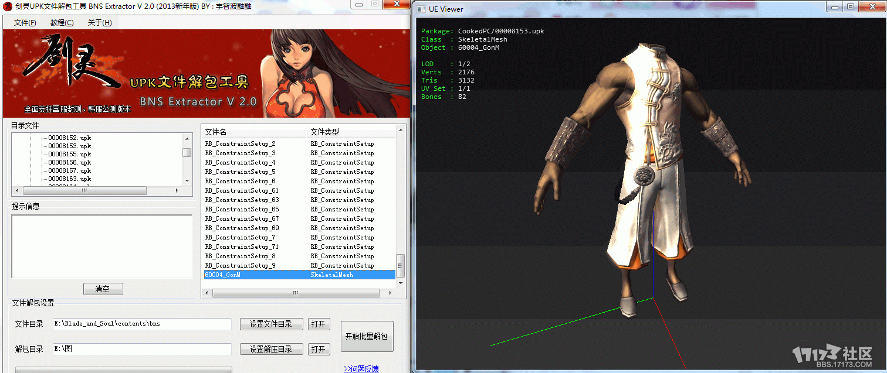Choose the RB_ConstraintSetup_5 list entry

coord(299,172)
